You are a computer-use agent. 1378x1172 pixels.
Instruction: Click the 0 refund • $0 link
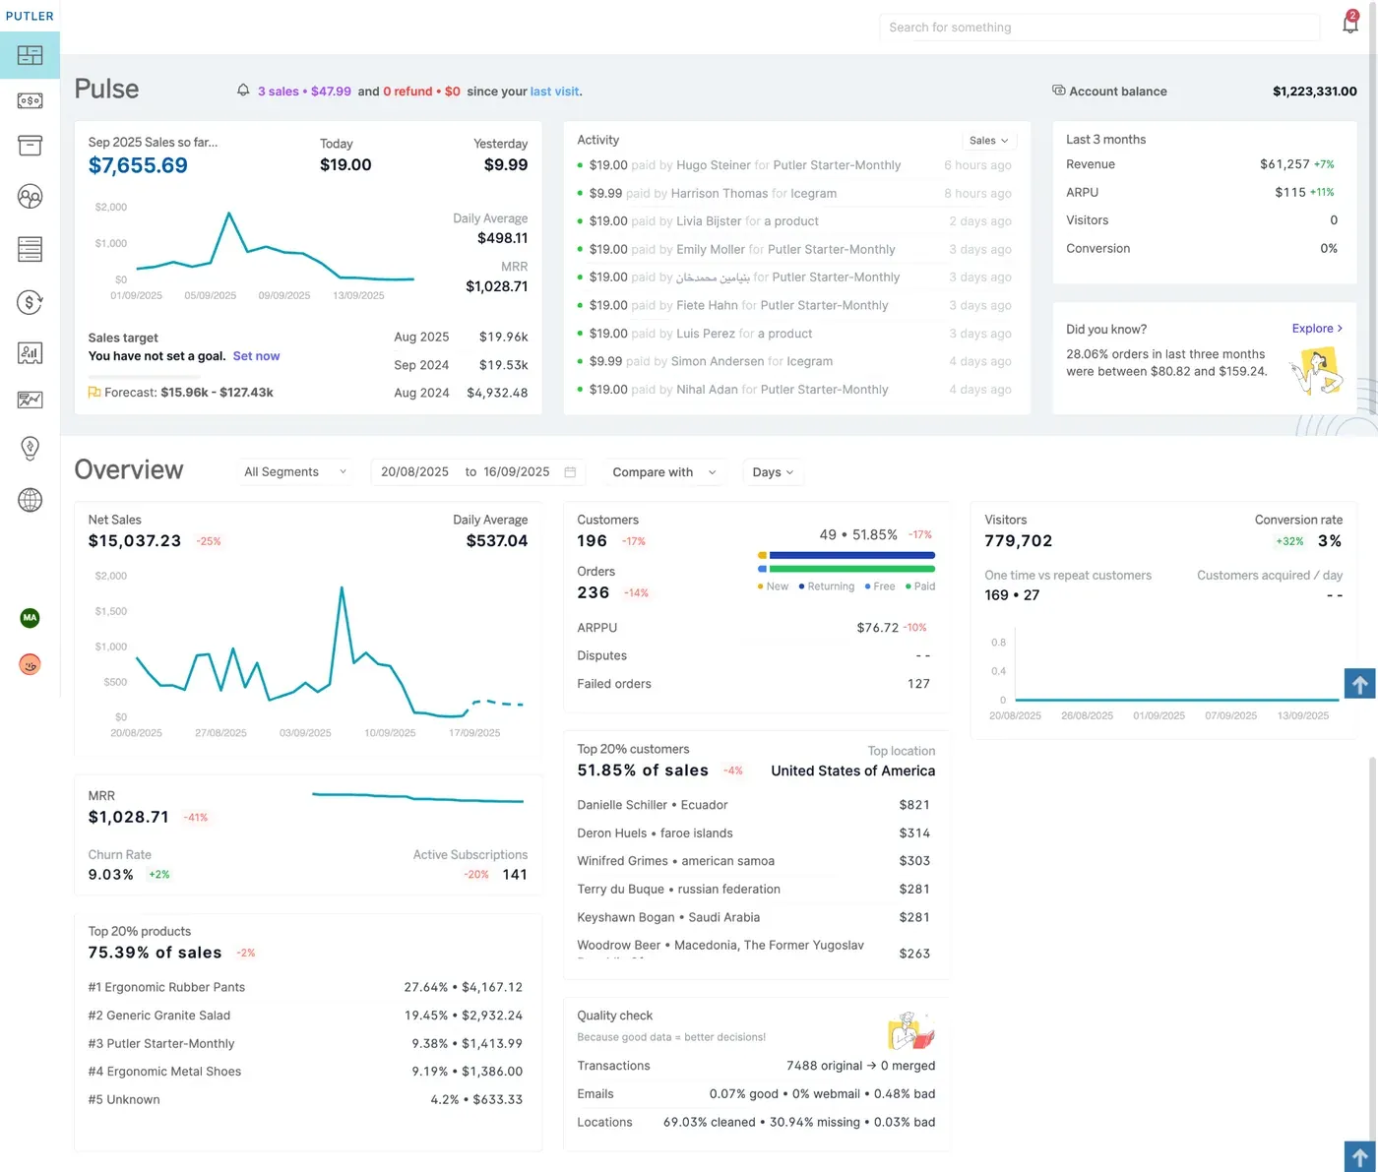[421, 92]
